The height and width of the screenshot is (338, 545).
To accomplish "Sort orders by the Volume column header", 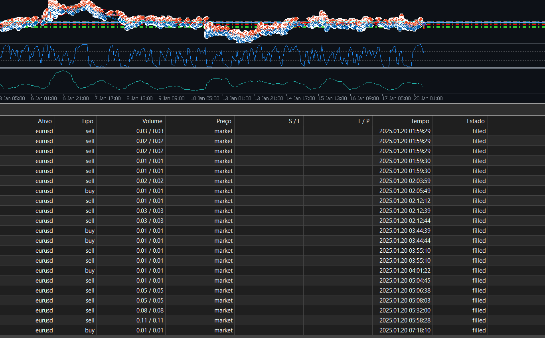I will 131,121.
